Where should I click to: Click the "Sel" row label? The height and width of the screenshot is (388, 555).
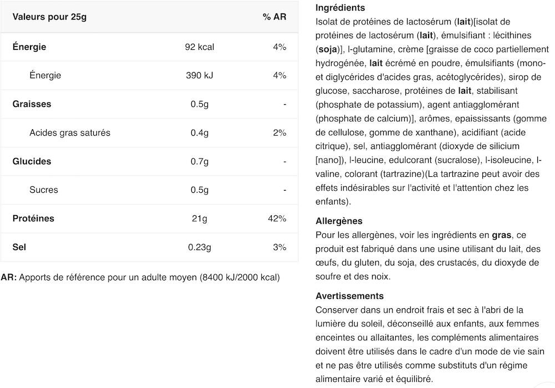tap(19, 247)
